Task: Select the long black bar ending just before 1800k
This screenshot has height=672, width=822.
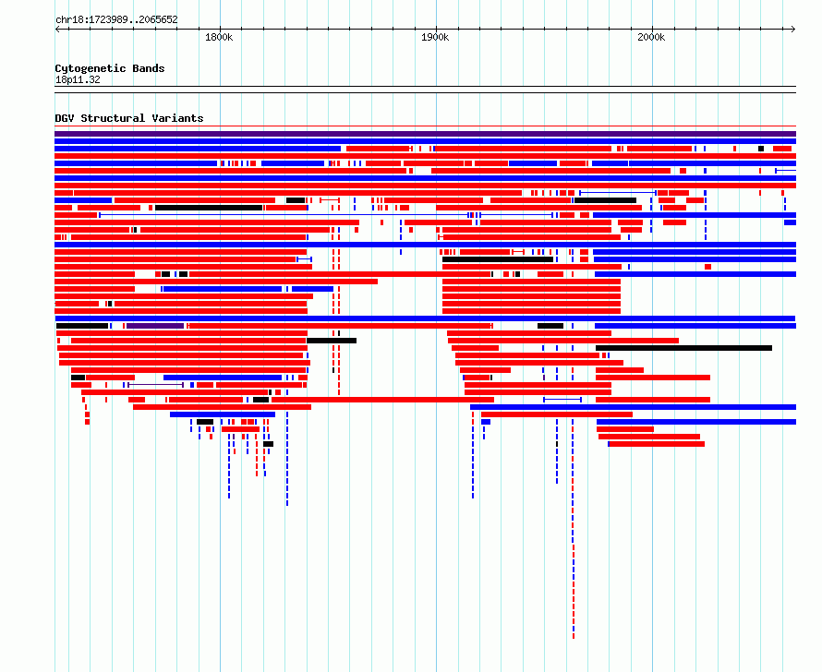Action: [209, 208]
